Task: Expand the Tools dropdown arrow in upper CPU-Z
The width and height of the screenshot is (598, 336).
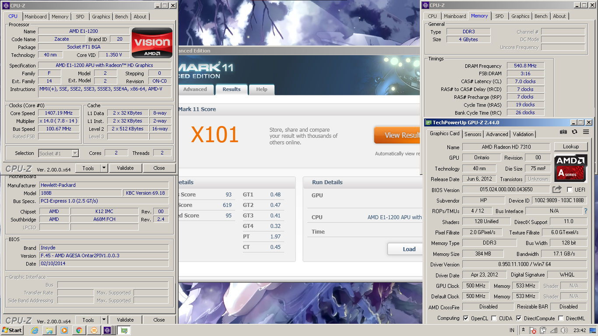Action: (x=104, y=168)
